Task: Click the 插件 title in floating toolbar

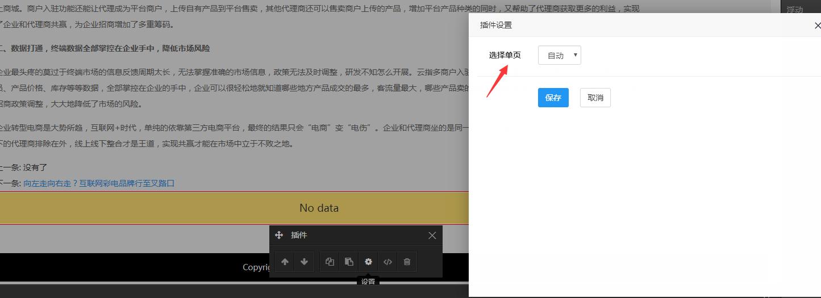Action: tap(299, 235)
